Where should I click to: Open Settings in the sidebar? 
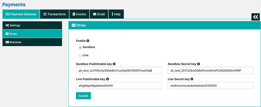coord(32,25)
